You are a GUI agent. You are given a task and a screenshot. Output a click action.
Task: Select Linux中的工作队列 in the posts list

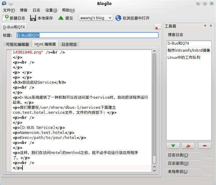189,57
